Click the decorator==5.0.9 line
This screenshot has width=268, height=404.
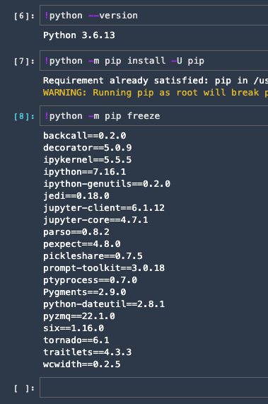[x=87, y=148]
